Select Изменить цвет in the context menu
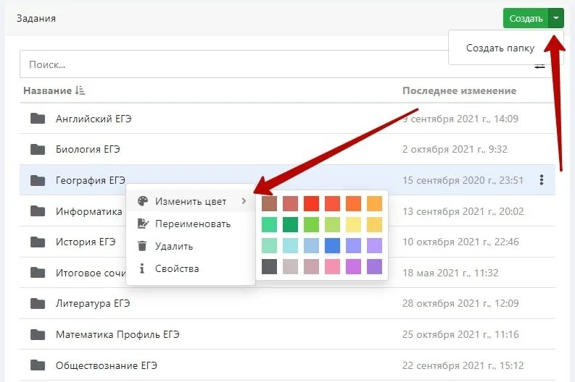Screen dimensions: 575x382 (191, 201)
